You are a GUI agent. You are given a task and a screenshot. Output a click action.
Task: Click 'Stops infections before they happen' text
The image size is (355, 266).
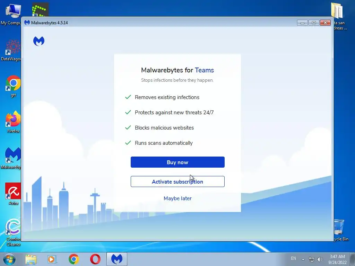177,80
